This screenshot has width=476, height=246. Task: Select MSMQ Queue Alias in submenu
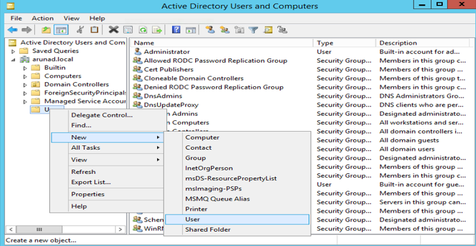[237, 199]
